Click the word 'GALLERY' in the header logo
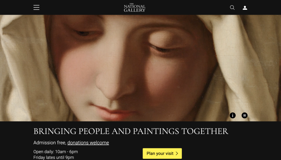281x160 pixels. pyautogui.click(x=135, y=10)
